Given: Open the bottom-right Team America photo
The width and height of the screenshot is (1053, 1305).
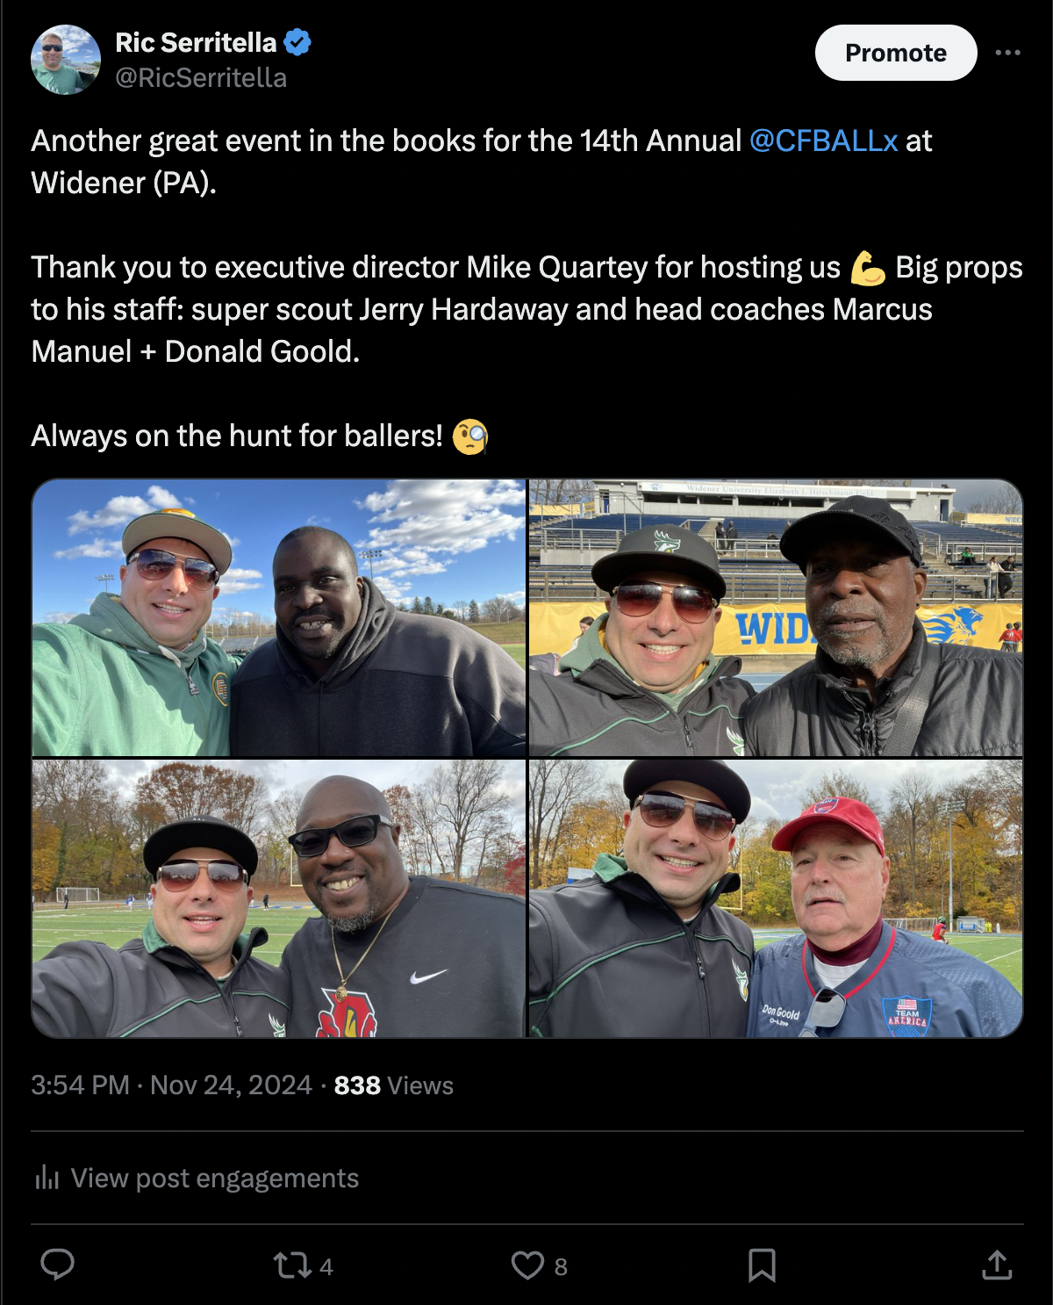Looking at the screenshot, I should click(x=776, y=898).
